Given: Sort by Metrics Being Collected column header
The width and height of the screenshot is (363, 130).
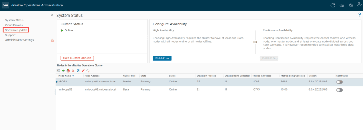Looking at the screenshot, I should [x=292, y=76].
